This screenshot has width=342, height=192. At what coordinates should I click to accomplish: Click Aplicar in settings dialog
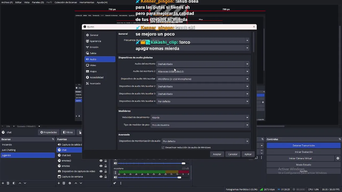[x=248, y=154]
